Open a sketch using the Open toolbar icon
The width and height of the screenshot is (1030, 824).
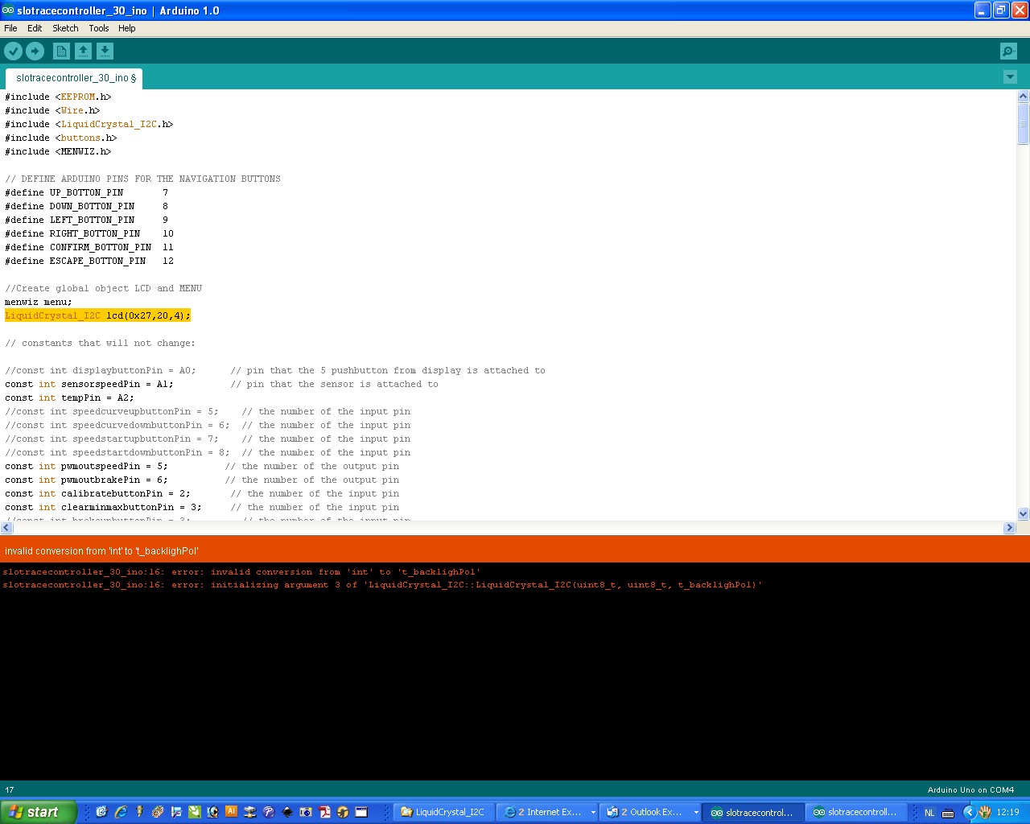[83, 51]
